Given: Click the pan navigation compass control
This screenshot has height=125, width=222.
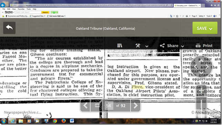Looking at the screenshot, I should [x=201, y=67].
